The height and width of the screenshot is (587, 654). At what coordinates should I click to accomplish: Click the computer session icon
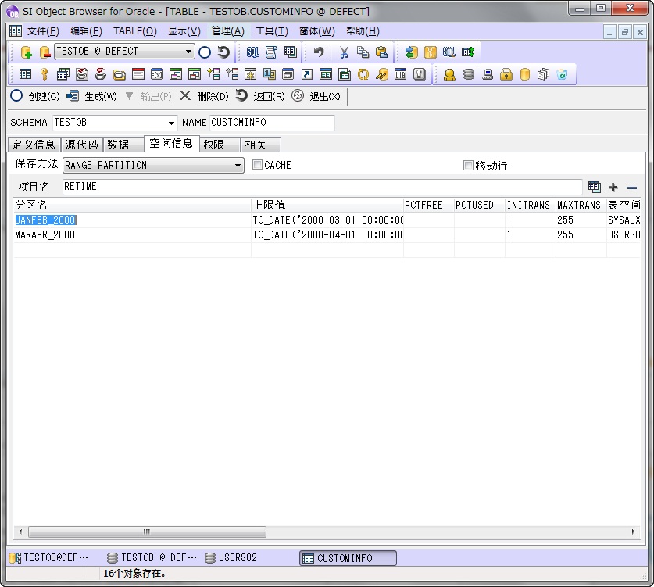click(488, 74)
